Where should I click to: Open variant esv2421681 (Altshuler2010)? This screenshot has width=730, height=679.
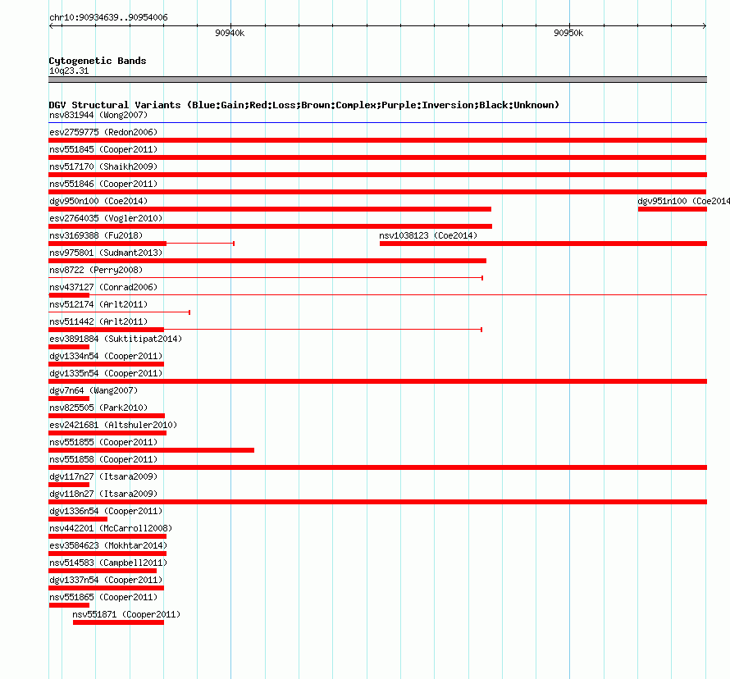tap(113, 425)
